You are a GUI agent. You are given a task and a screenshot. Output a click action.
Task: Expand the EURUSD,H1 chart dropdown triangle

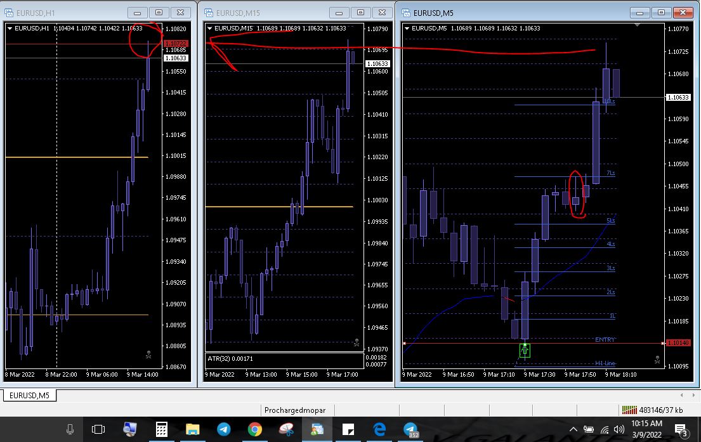click(x=10, y=28)
